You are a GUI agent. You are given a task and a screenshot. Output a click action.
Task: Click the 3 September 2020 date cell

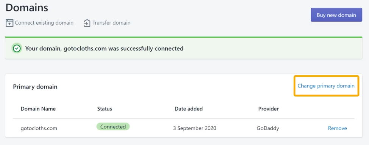(x=195, y=128)
